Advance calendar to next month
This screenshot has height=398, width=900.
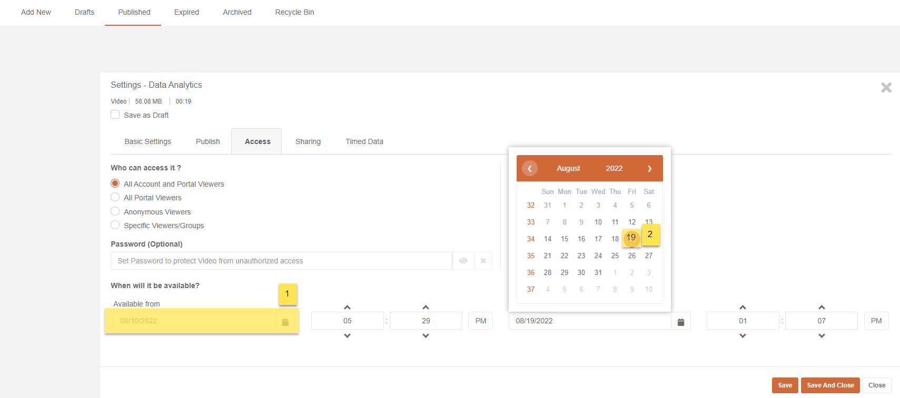pyautogui.click(x=649, y=168)
